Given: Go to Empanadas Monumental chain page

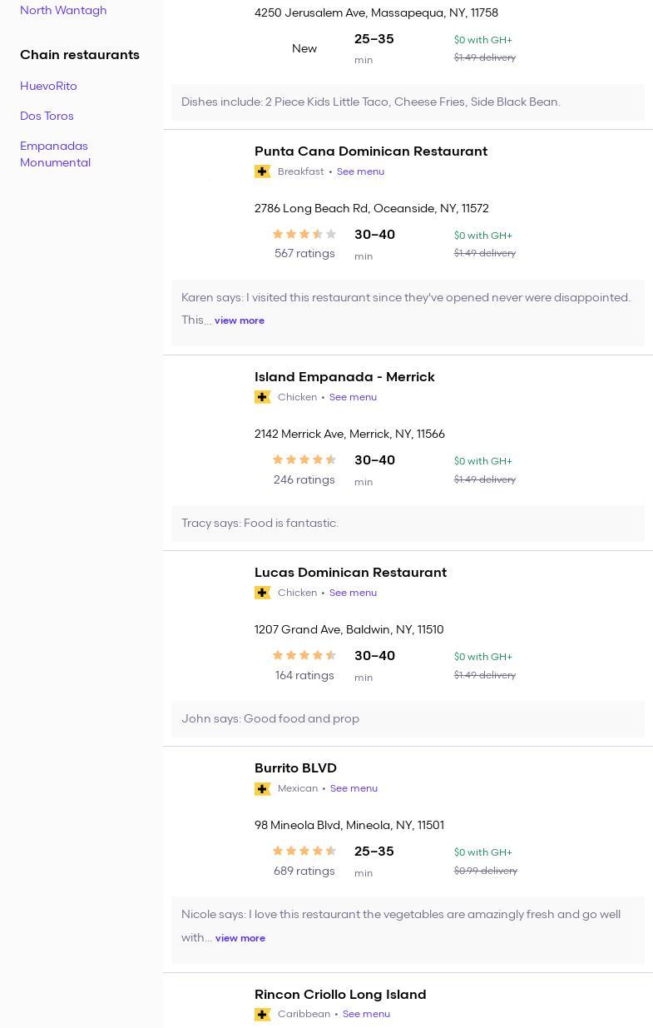Looking at the screenshot, I should click(55, 154).
